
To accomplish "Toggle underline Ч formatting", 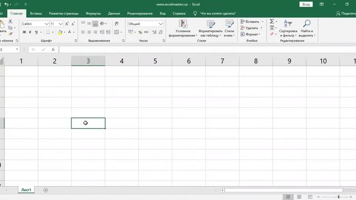I will coord(36,32).
